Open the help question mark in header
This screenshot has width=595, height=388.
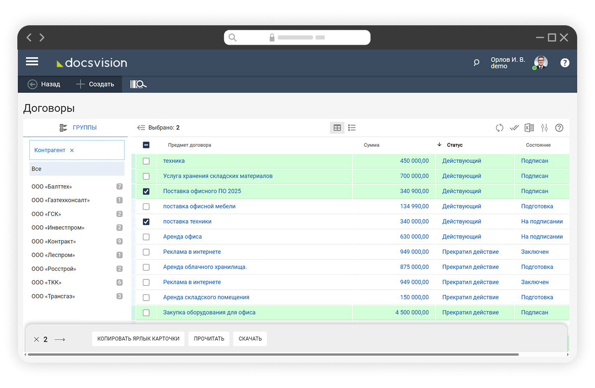click(x=565, y=63)
